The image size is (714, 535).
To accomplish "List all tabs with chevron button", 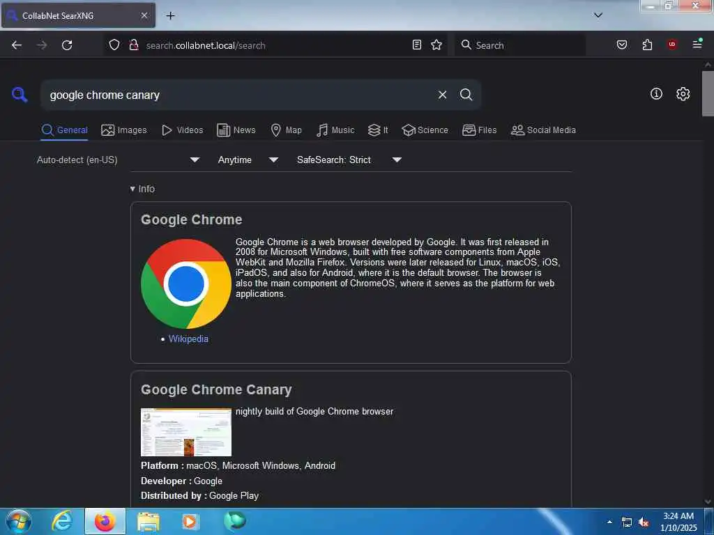I will point(598,15).
